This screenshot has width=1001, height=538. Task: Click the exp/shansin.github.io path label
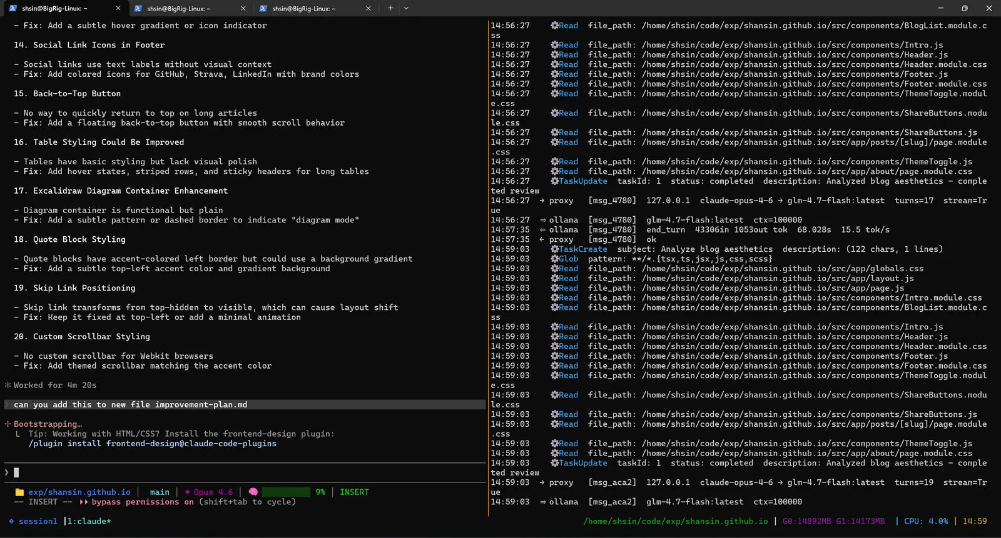(x=79, y=492)
